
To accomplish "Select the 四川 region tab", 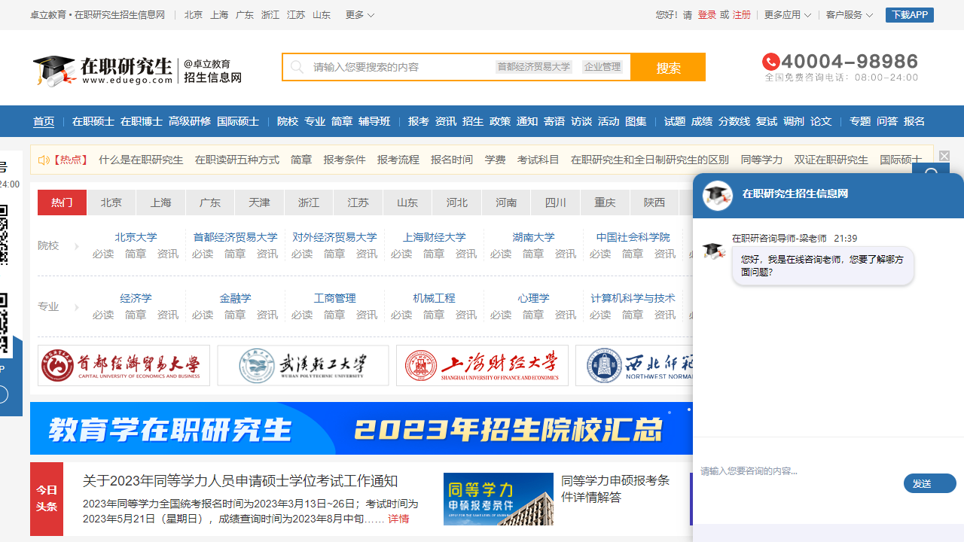I will [x=556, y=202].
